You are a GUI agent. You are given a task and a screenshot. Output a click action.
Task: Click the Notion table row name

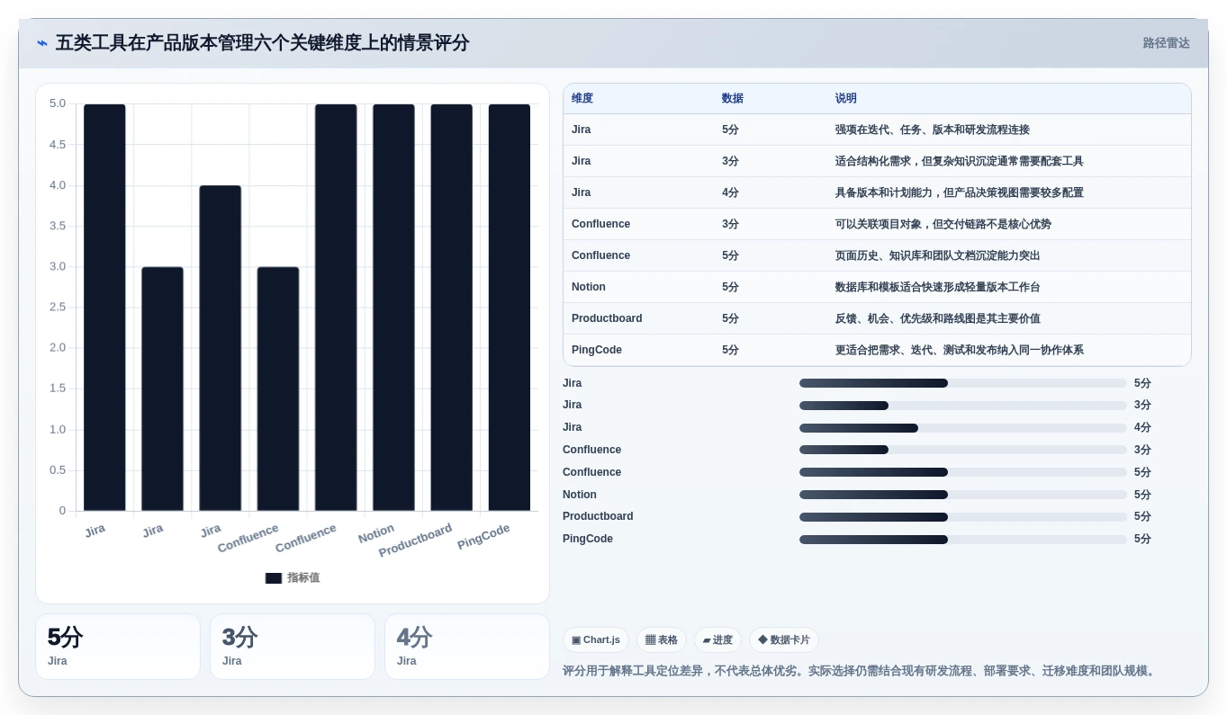tap(589, 287)
